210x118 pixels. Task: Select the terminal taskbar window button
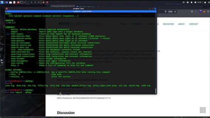(47, 2)
